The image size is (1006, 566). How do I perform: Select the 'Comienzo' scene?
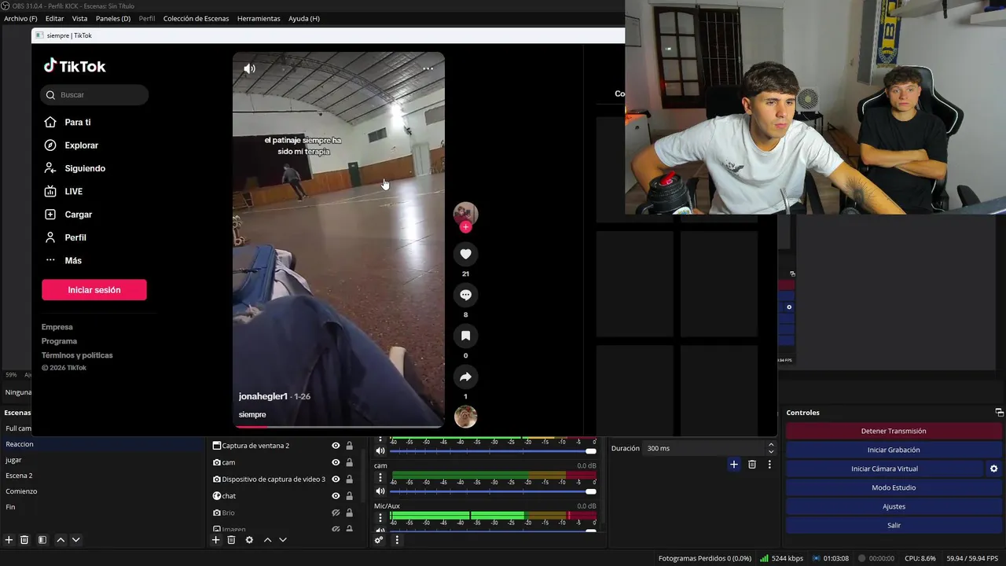(102, 491)
